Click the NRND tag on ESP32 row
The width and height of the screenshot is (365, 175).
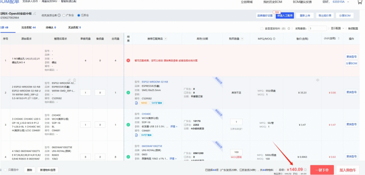(144, 103)
